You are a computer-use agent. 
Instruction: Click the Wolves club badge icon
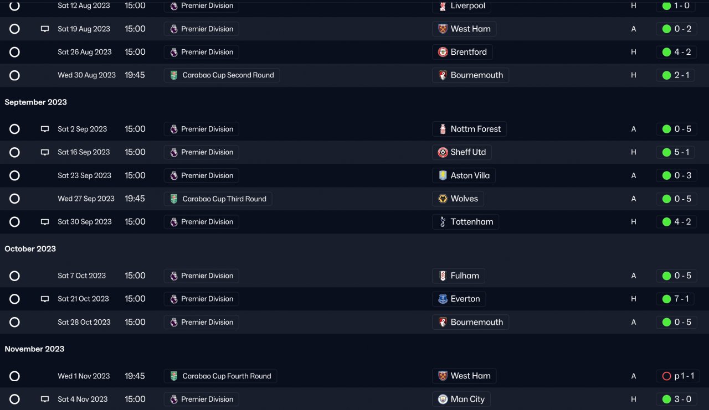443,199
